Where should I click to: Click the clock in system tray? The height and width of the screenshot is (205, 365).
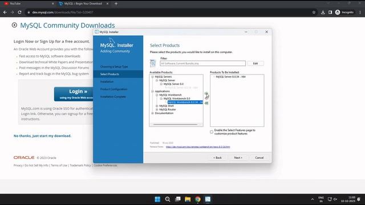point(348,199)
